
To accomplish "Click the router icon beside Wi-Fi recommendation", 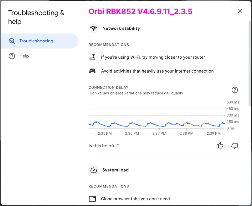I will 92,57.
